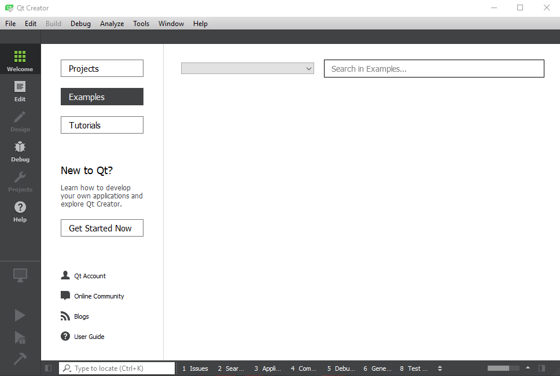Switch to Welcome mode

tap(20, 59)
